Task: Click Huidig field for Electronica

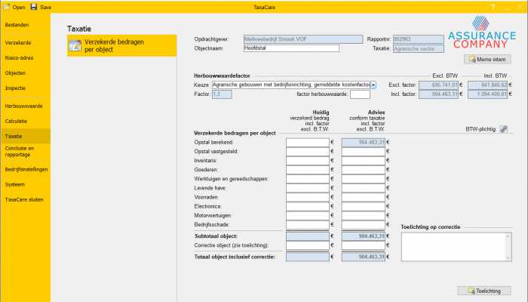Action: [x=308, y=206]
